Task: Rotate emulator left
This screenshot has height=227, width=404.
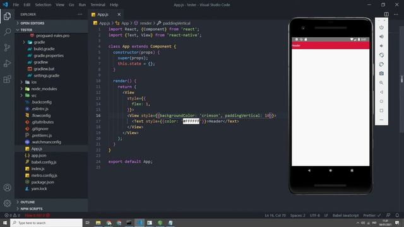Action: click(x=381, y=55)
